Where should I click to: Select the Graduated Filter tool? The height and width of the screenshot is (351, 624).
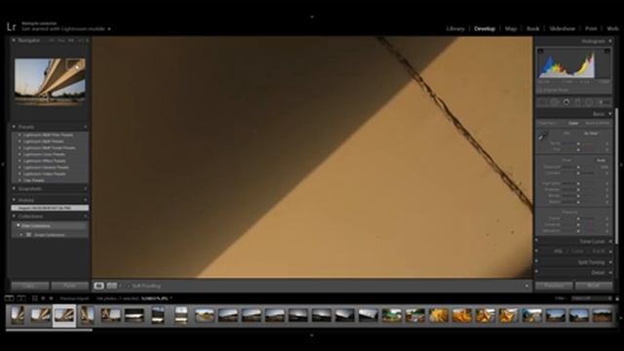[x=577, y=102]
